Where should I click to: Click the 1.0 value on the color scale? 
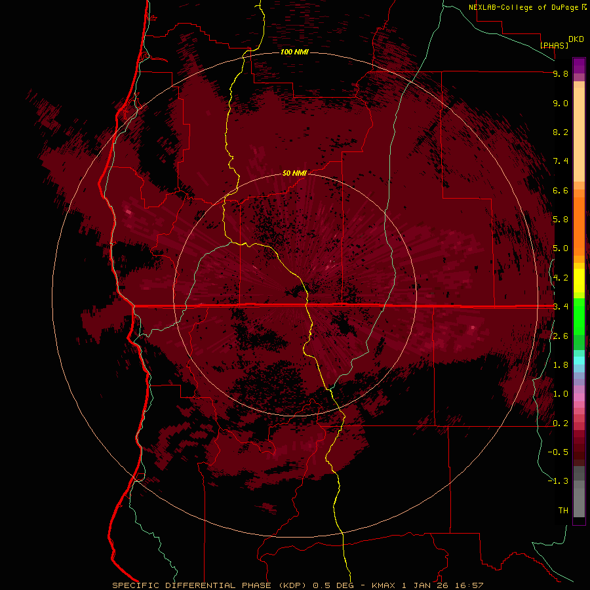click(560, 394)
